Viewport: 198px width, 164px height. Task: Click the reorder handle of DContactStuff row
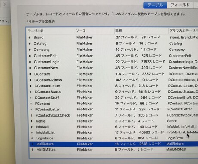[x=31, y=98]
